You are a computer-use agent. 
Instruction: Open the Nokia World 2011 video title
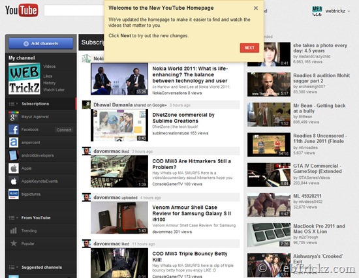click(190, 74)
